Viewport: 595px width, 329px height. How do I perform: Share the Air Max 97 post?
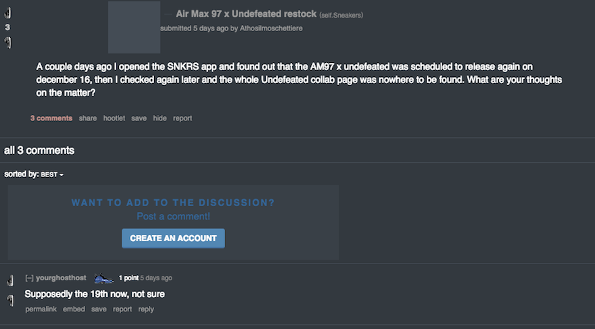[88, 118]
